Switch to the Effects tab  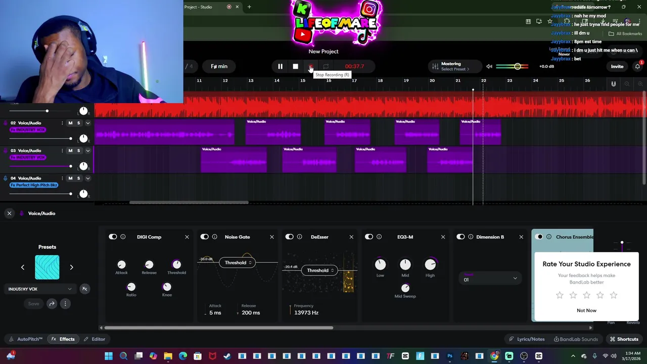tap(63, 339)
